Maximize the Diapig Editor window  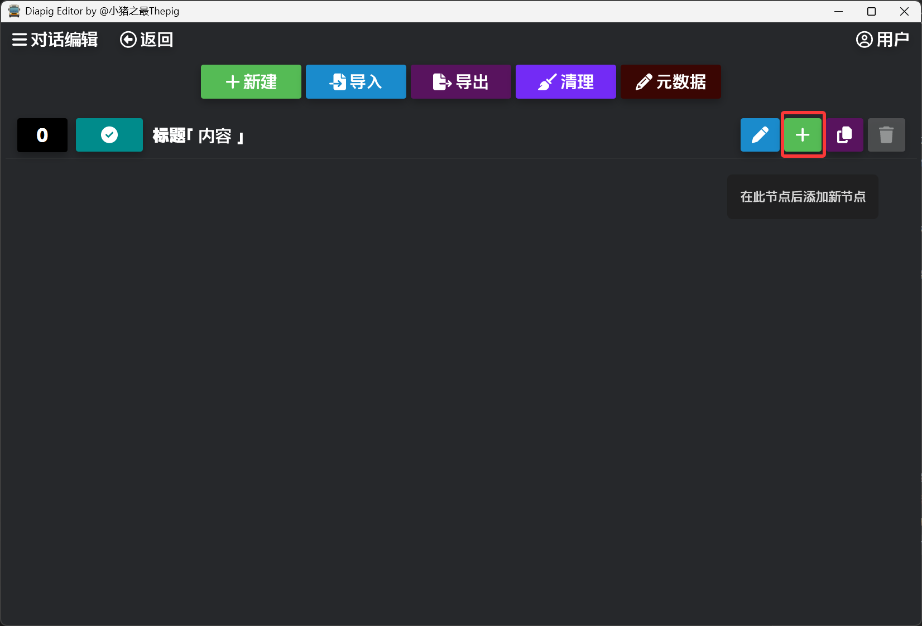tap(871, 11)
